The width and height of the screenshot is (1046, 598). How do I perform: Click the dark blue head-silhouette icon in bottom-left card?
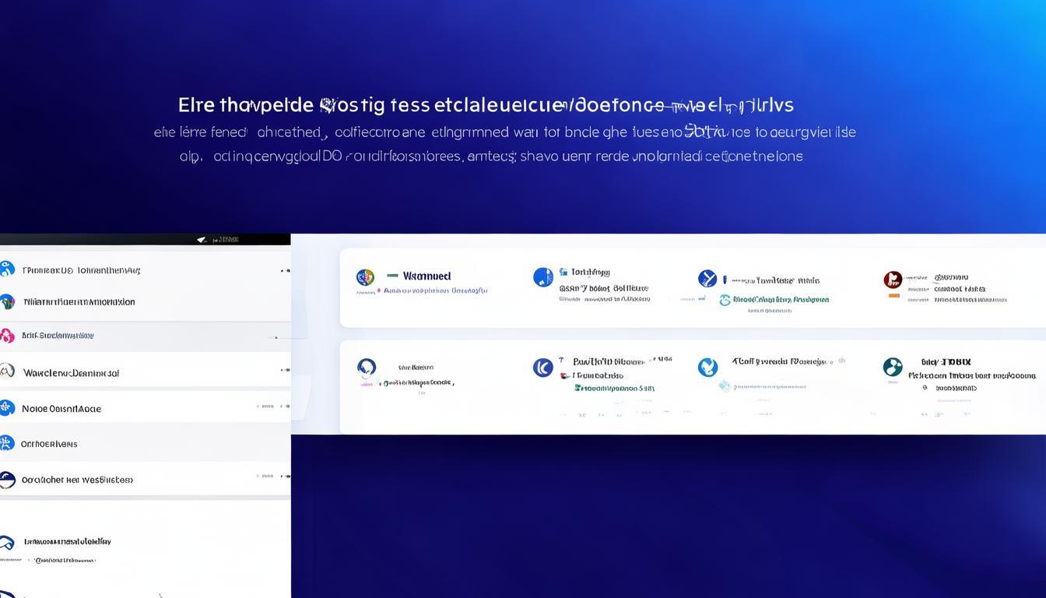coord(367,368)
